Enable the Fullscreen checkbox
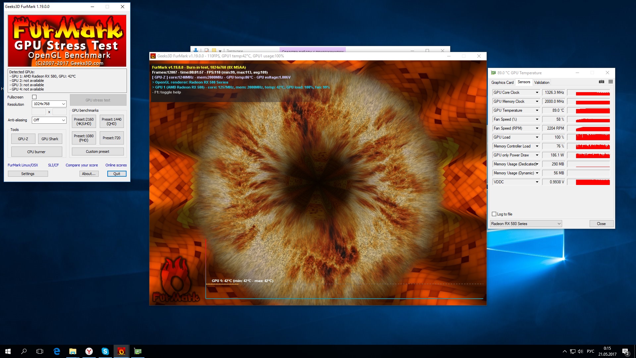This screenshot has height=358, width=636. (x=34, y=97)
